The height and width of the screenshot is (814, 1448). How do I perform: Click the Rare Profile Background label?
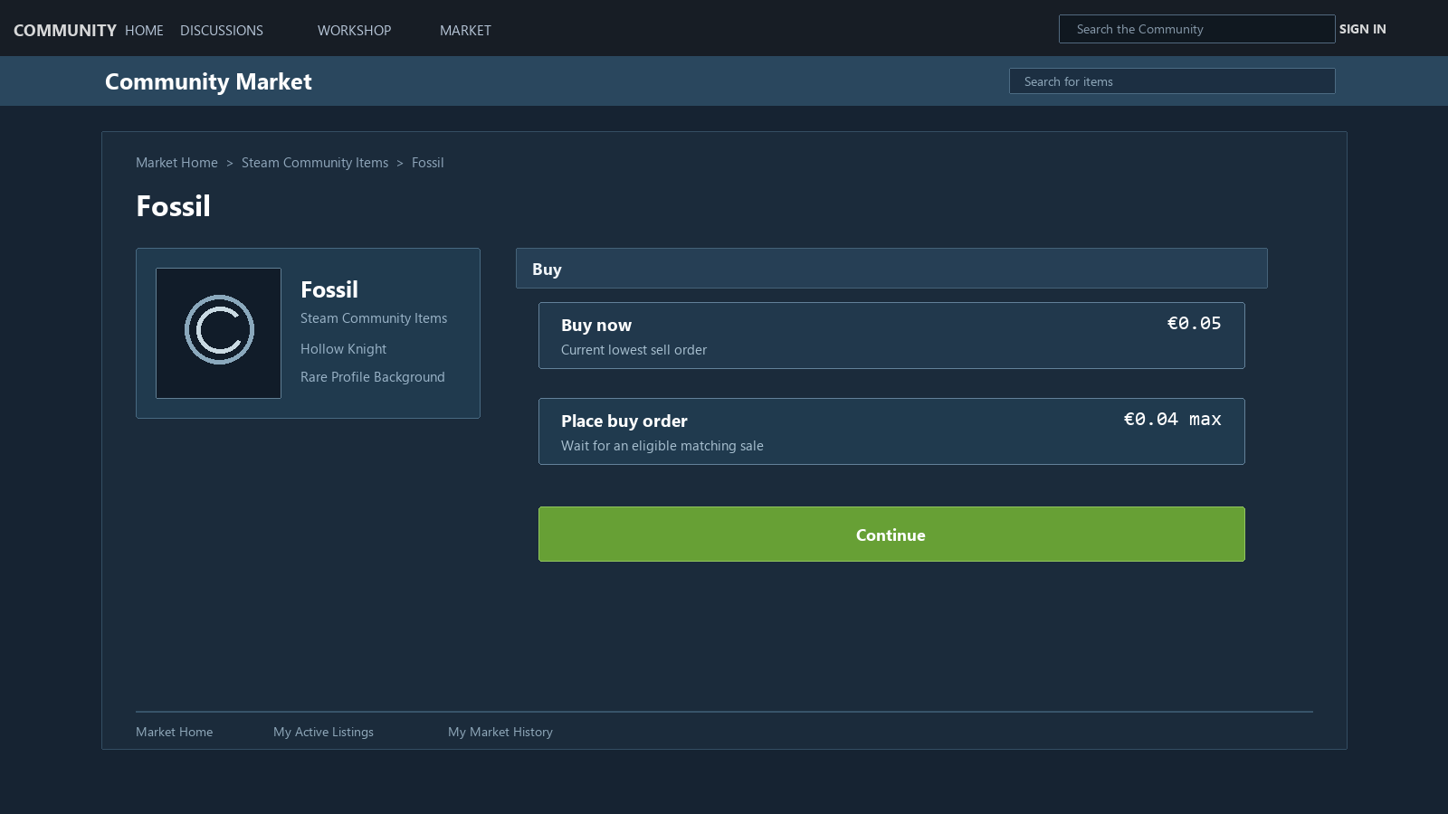[x=372, y=377]
